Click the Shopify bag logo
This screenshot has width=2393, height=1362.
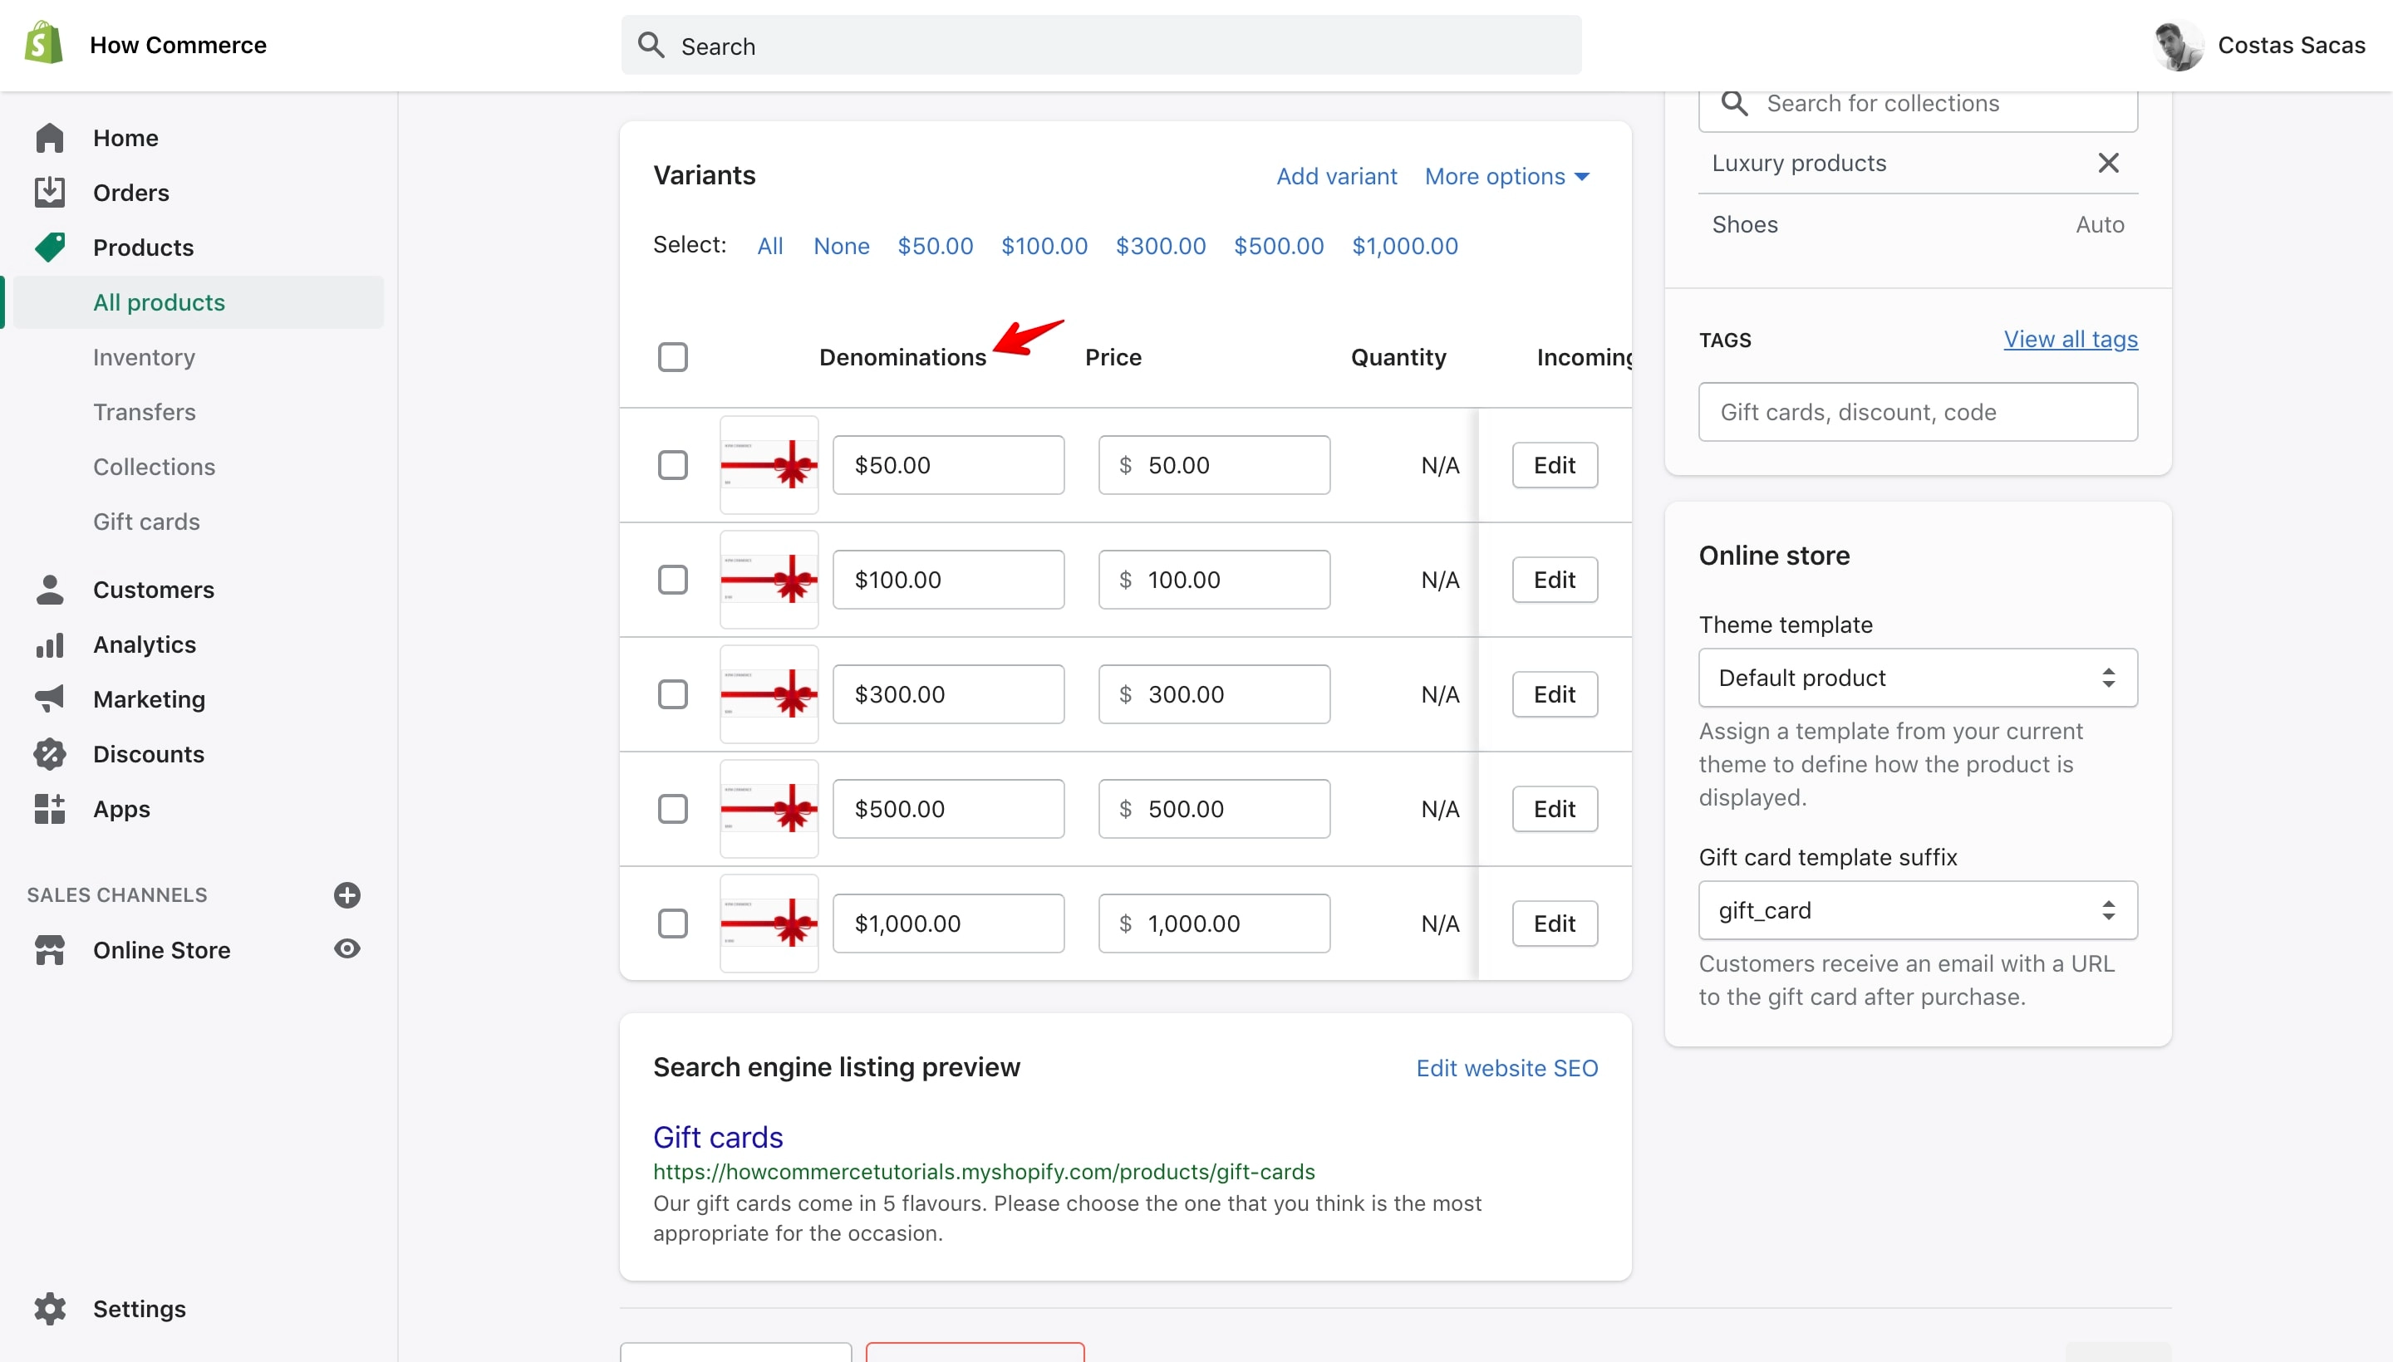click(x=44, y=44)
